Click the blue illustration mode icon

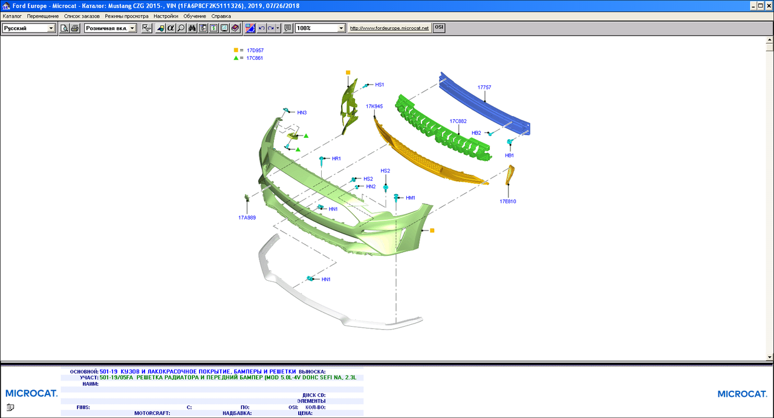250,28
